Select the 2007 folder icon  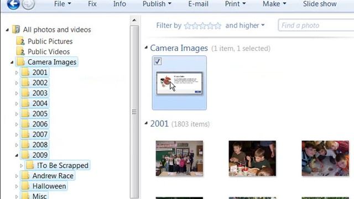[25, 134]
